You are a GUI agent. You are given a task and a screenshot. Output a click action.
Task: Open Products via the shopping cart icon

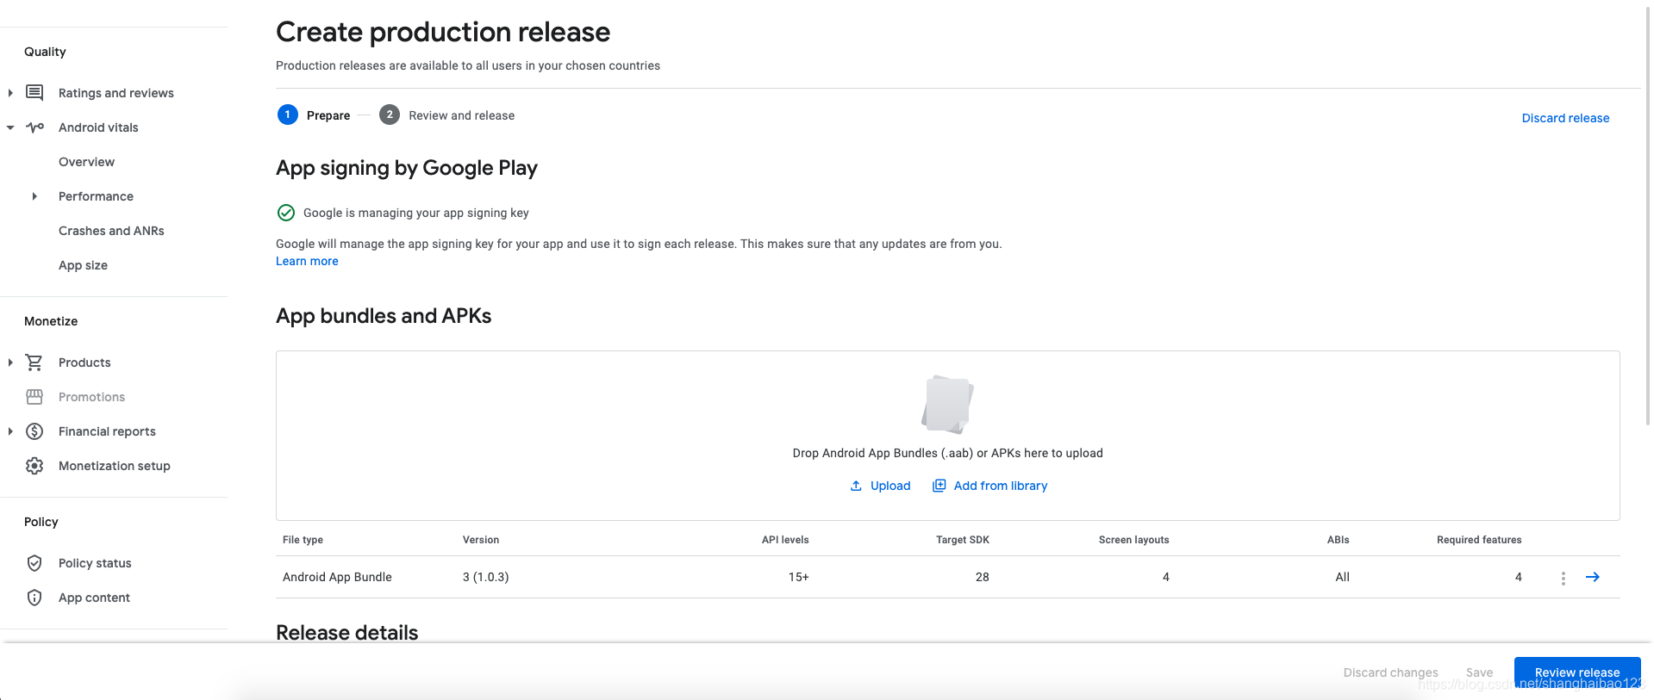point(34,362)
